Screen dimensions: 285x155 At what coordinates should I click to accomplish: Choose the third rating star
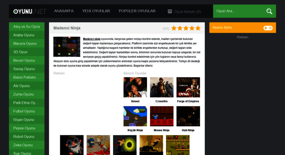pyautogui.click(x=186, y=28)
